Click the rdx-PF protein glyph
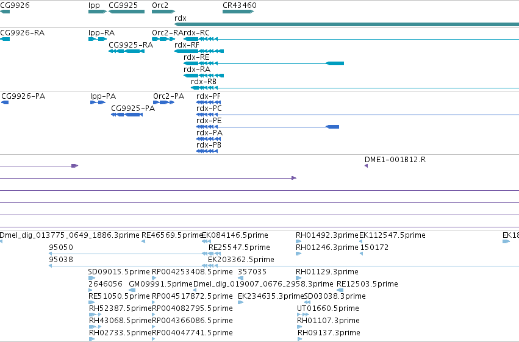 pyautogui.click(x=209, y=102)
